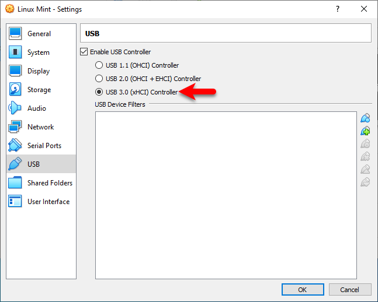Click the question mark help button

pyautogui.click(x=338, y=9)
